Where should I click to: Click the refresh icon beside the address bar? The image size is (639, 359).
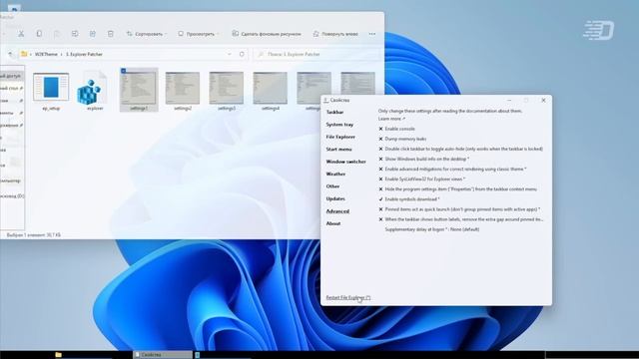click(242, 54)
